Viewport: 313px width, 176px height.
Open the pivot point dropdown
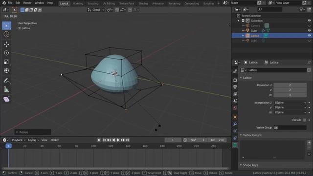110,10
